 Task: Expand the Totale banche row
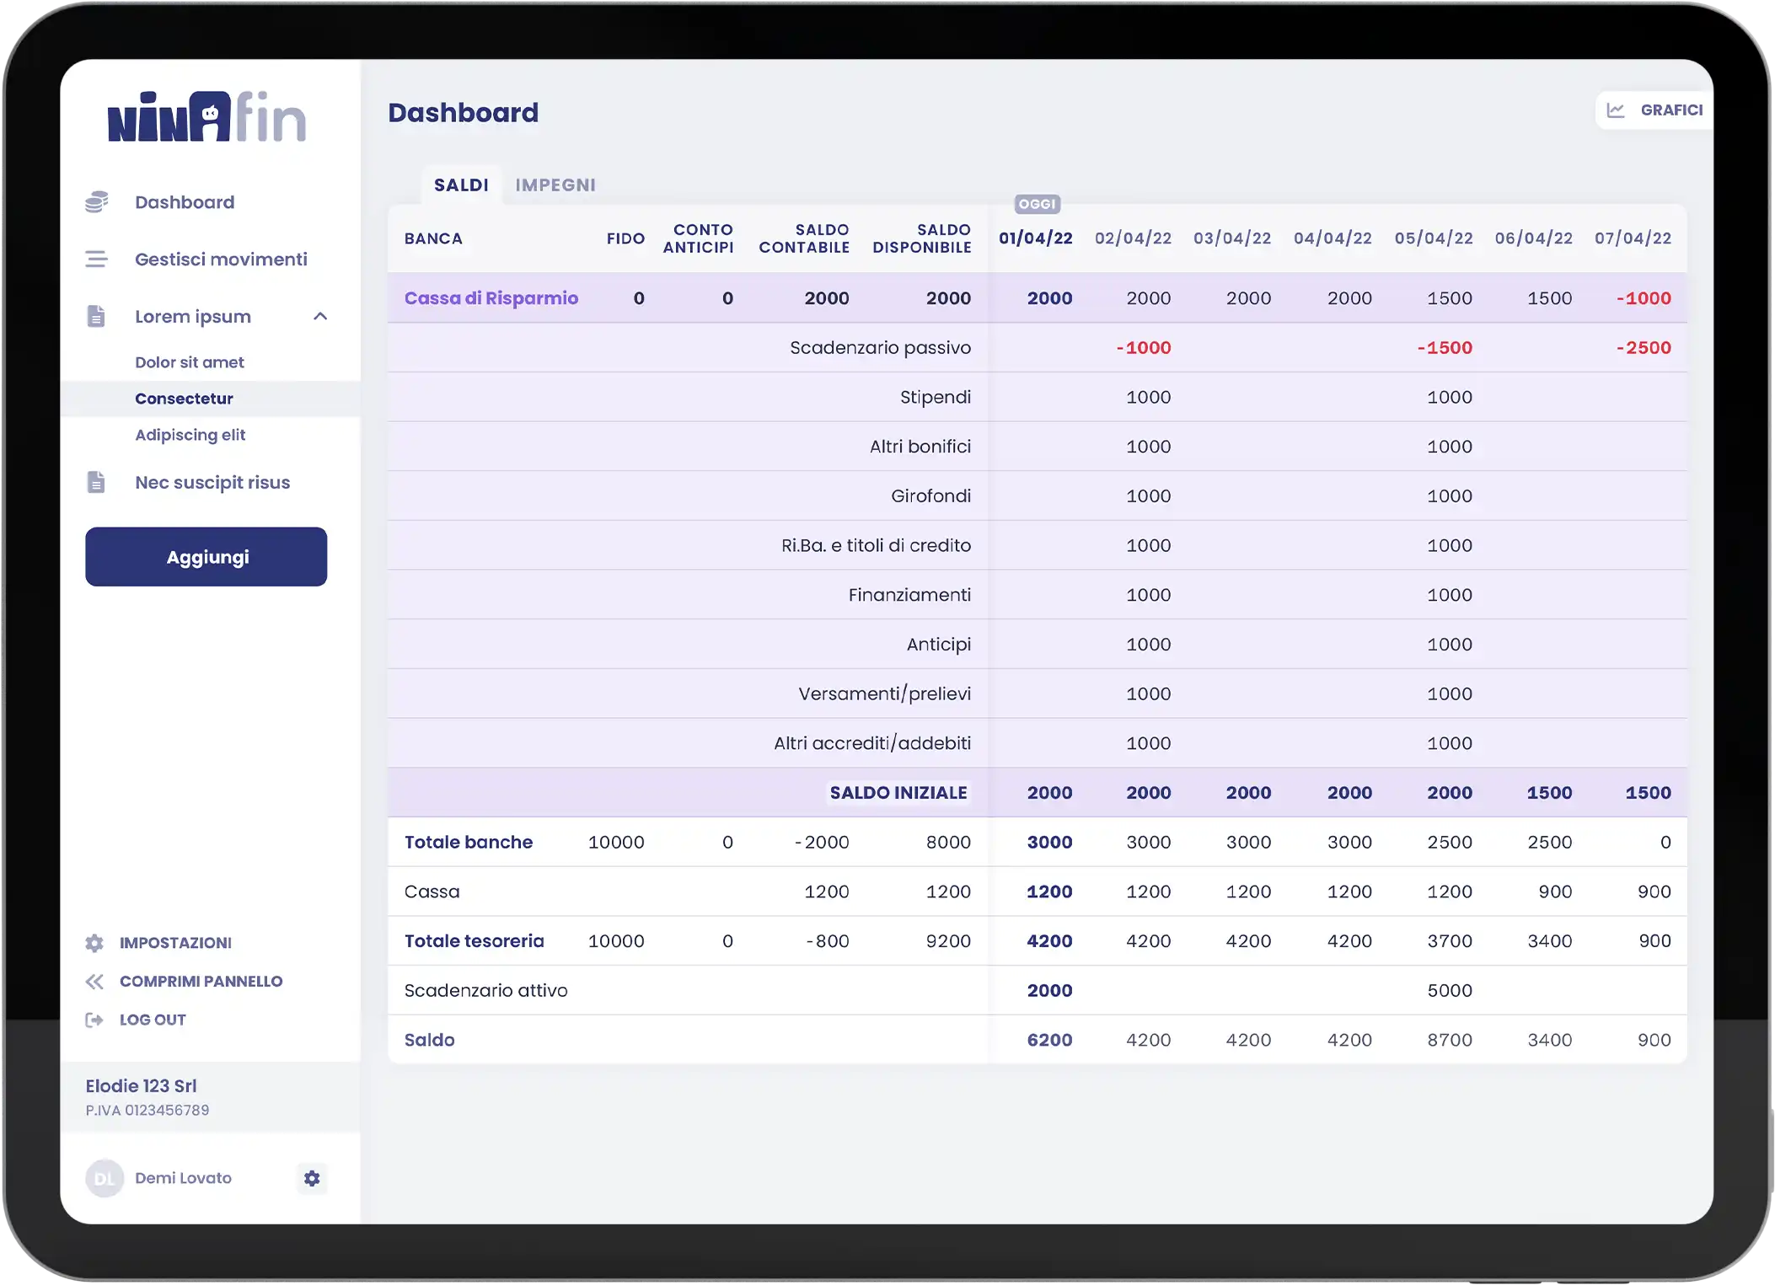pyautogui.click(x=469, y=843)
